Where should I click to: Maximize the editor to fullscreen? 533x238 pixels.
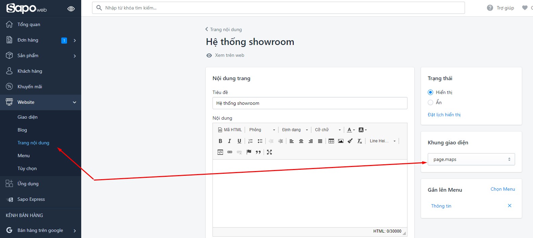pos(269,152)
